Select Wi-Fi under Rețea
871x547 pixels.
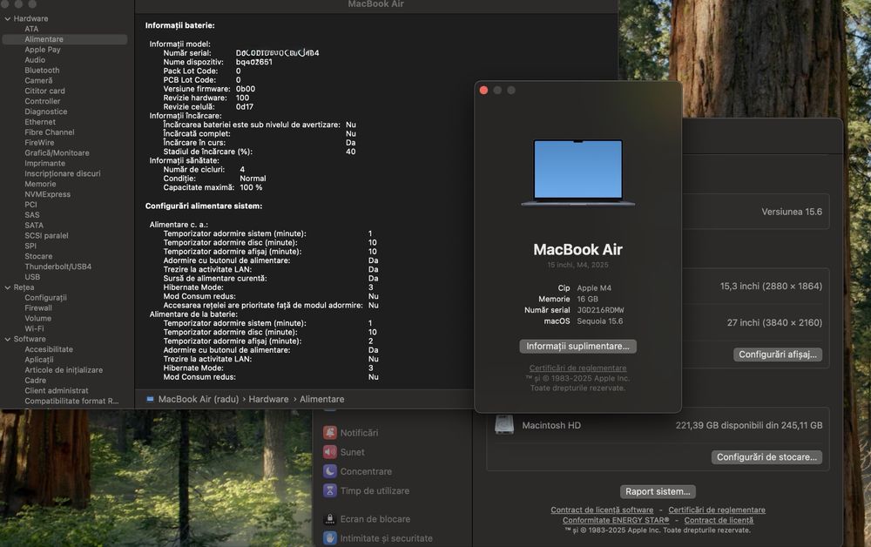34,328
